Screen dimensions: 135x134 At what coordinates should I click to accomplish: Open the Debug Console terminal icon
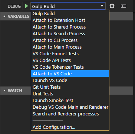pyautogui.click(x=124, y=6)
